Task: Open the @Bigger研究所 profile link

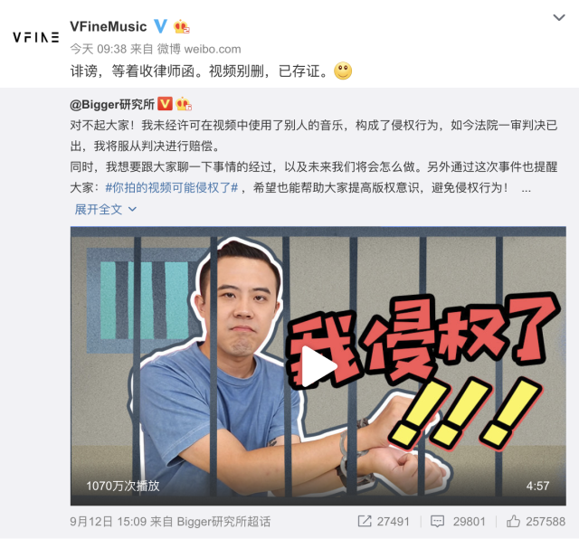Action: pos(112,105)
